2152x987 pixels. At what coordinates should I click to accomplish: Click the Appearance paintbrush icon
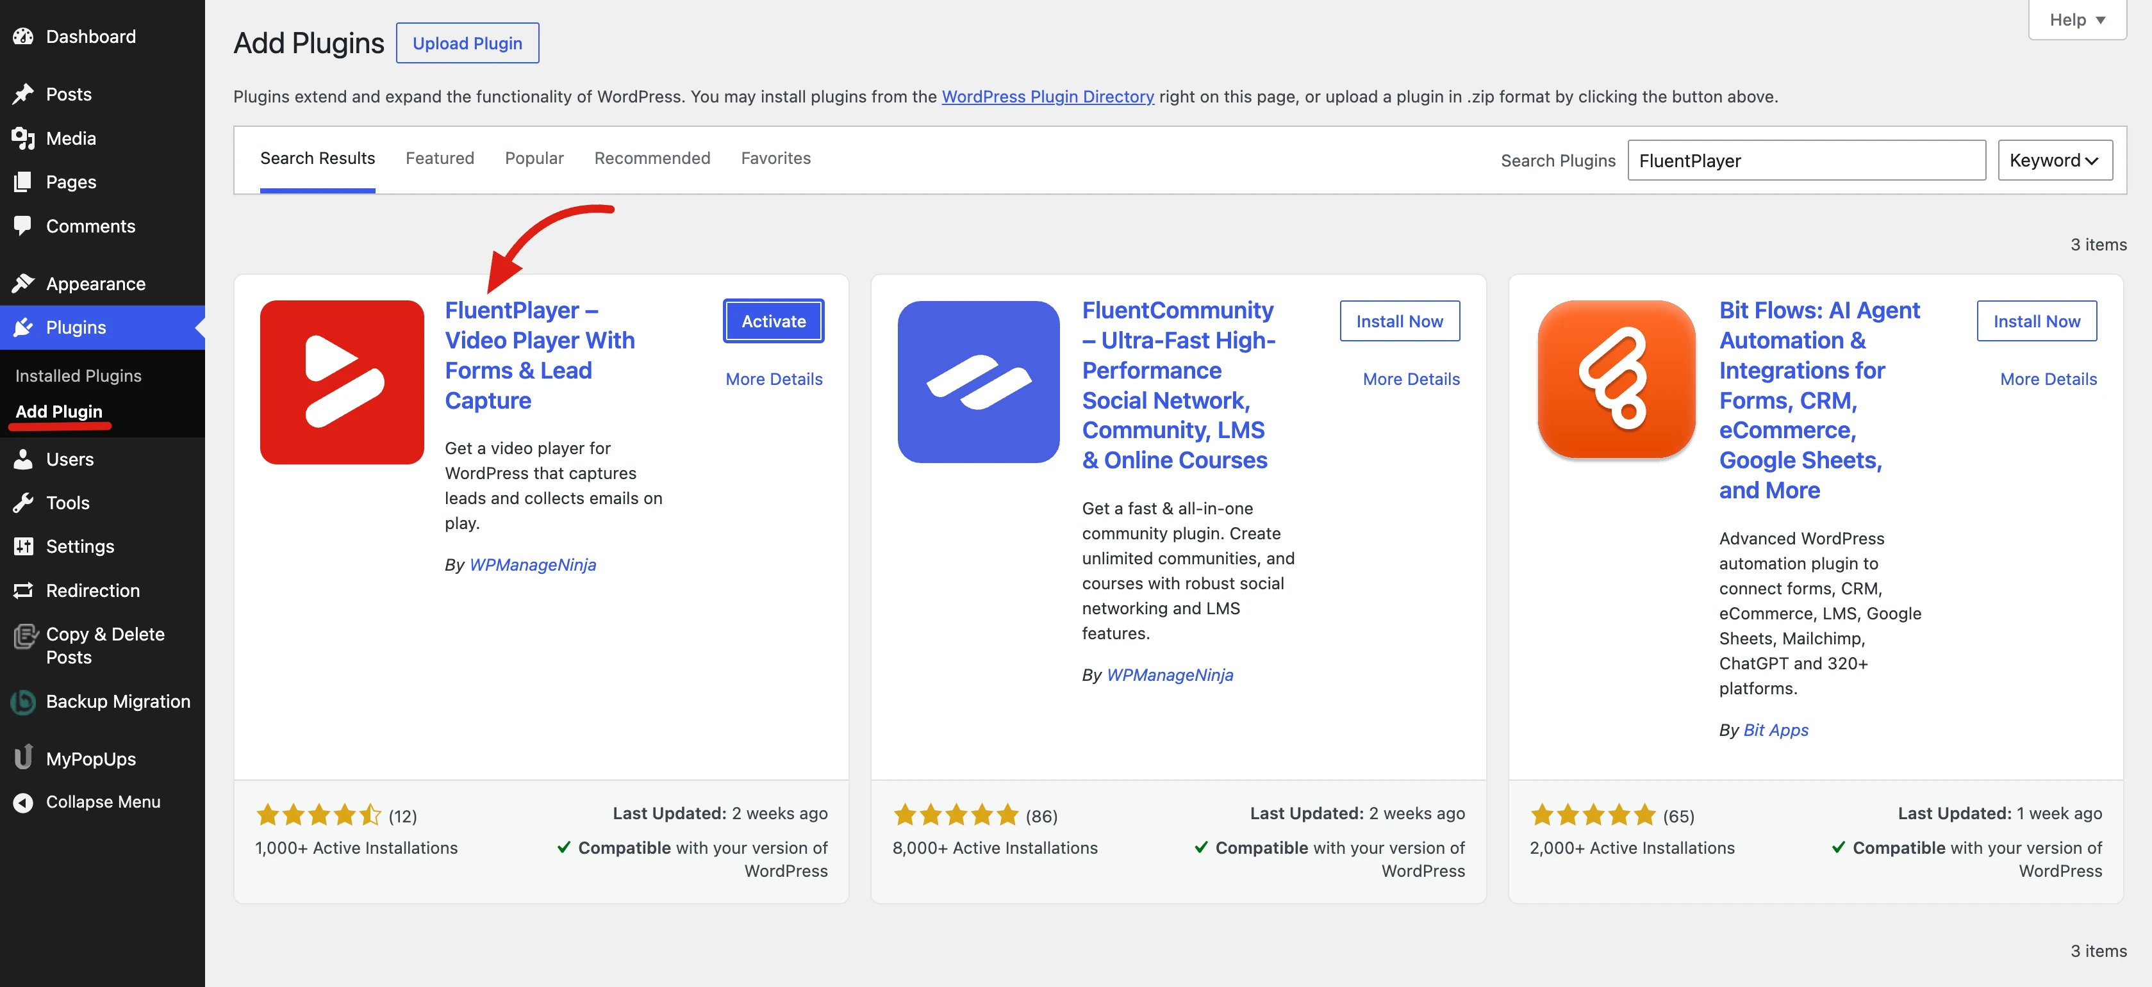tap(23, 284)
